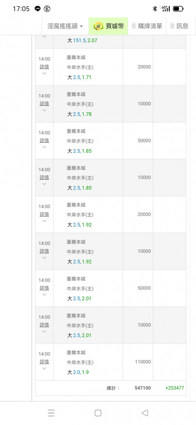196x425 pixels.
Task: Open the 訊息 messages tab
Action: coord(179,26)
